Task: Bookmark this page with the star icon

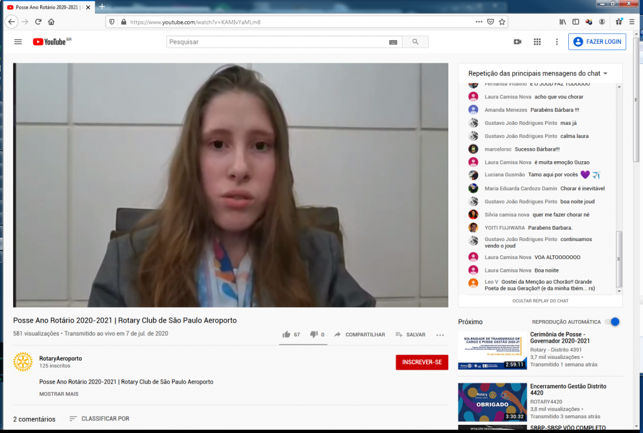Action: coord(502,21)
